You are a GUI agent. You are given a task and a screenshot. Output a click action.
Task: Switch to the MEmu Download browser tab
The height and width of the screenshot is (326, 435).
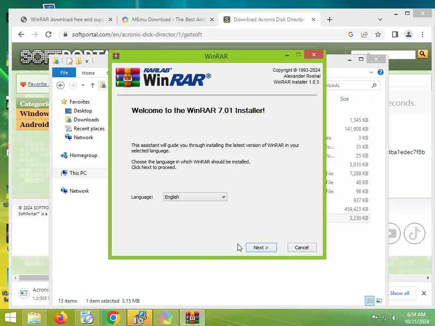point(168,20)
